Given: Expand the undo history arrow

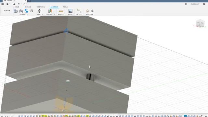Looking at the screenshot, I should coord(21,4).
